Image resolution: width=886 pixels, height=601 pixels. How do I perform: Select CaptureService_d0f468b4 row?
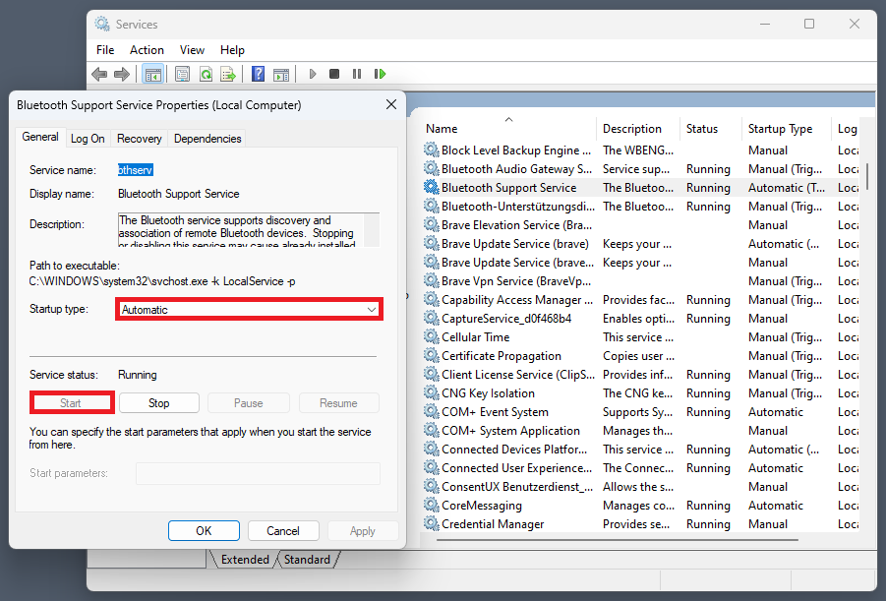tap(641, 319)
